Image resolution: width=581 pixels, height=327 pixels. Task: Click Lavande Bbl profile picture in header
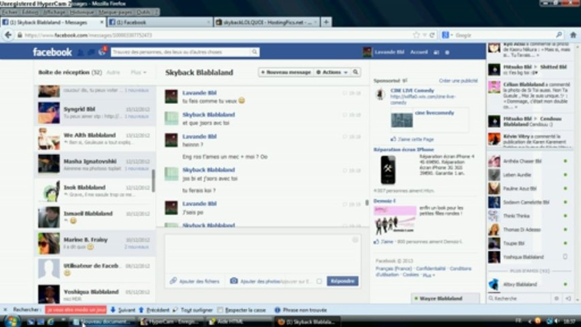[x=367, y=52]
